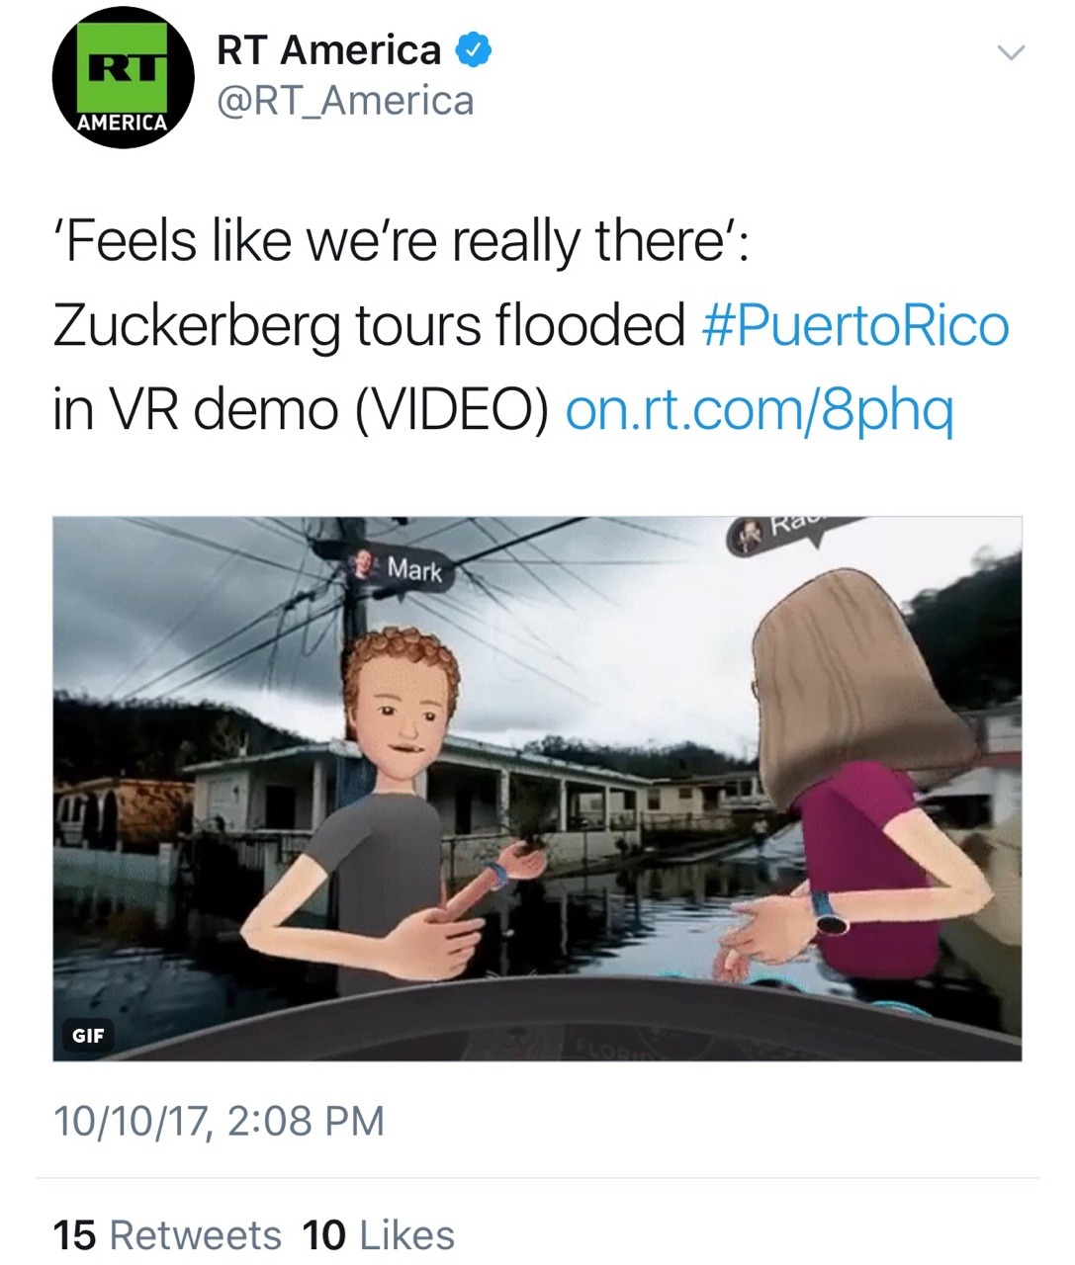The width and height of the screenshot is (1075, 1265).
Task: Click the 10/10/17, 2:08 PM timestamp
Action: [219, 1121]
